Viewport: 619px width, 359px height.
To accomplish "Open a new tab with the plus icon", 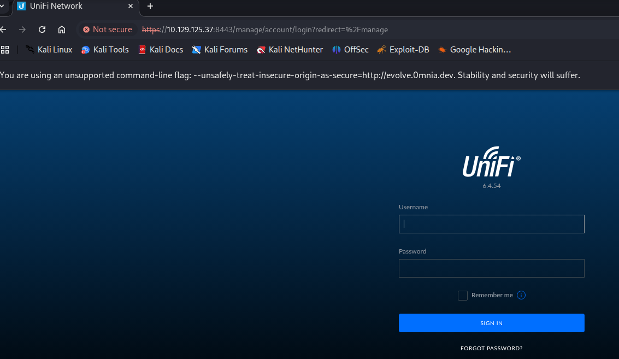I will (x=150, y=6).
